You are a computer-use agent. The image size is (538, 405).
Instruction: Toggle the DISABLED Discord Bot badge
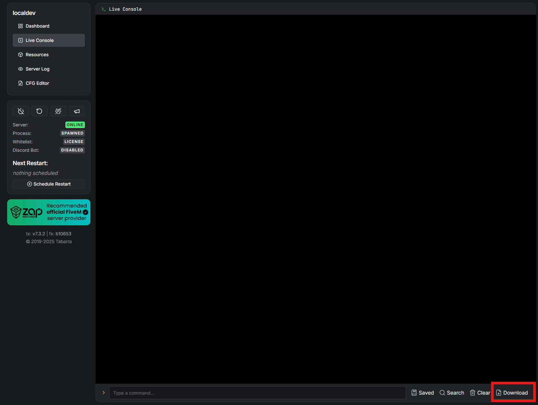pos(72,150)
